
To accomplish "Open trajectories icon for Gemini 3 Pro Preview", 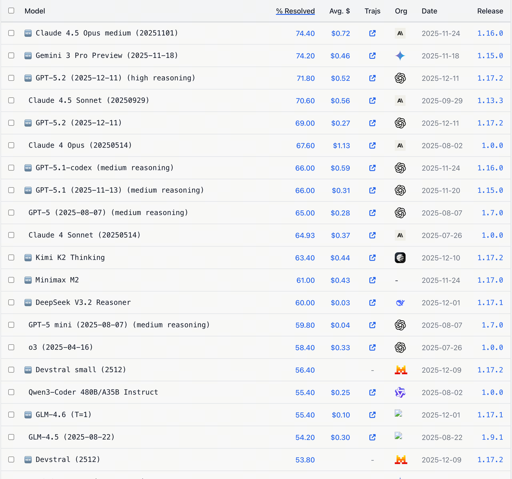I will click(372, 56).
